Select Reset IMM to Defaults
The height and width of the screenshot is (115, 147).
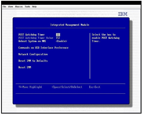pyautogui.click(x=33, y=61)
